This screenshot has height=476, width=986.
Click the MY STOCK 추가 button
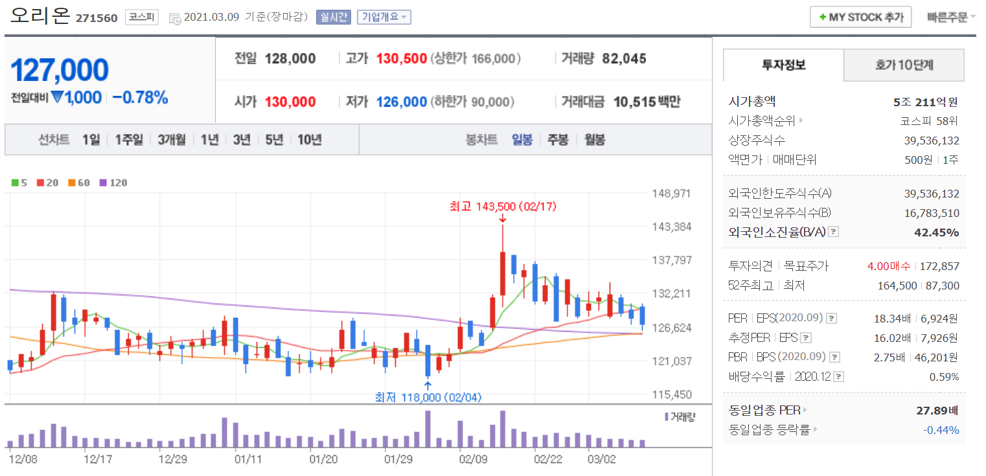coord(861,17)
